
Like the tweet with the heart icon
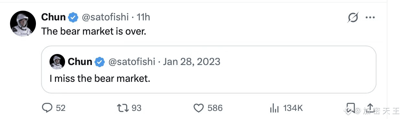(x=198, y=108)
